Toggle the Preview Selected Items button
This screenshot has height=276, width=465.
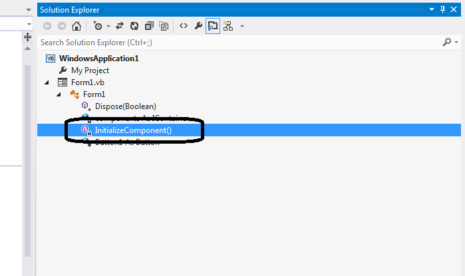click(213, 26)
